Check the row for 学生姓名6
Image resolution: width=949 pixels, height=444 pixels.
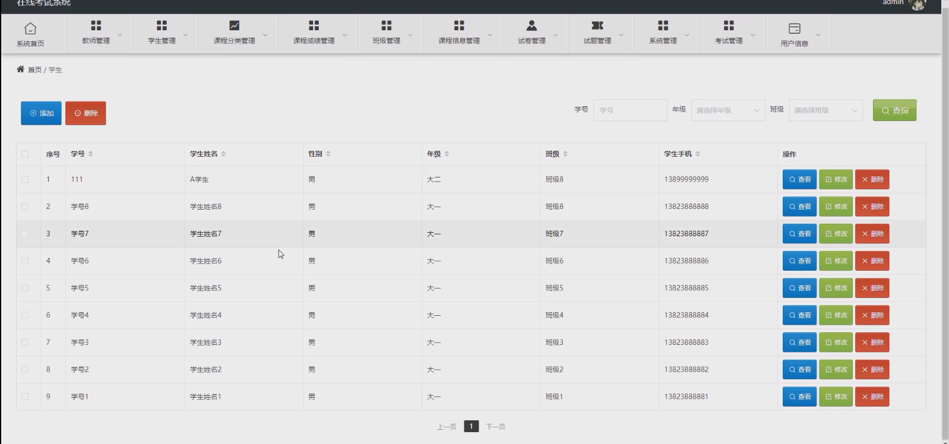[25, 261]
